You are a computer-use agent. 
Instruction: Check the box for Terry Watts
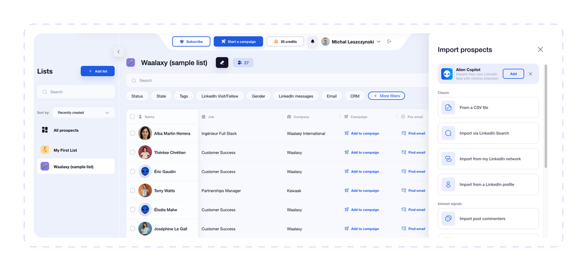132,191
